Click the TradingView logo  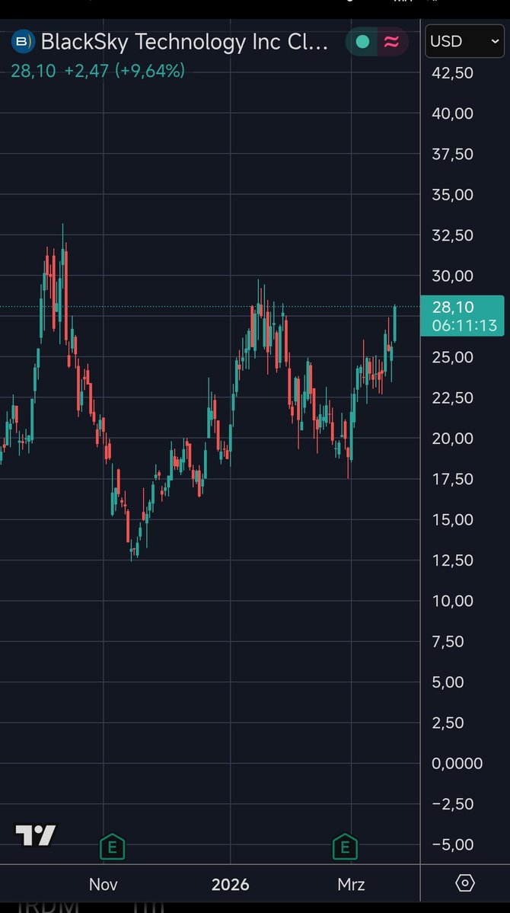tap(36, 835)
